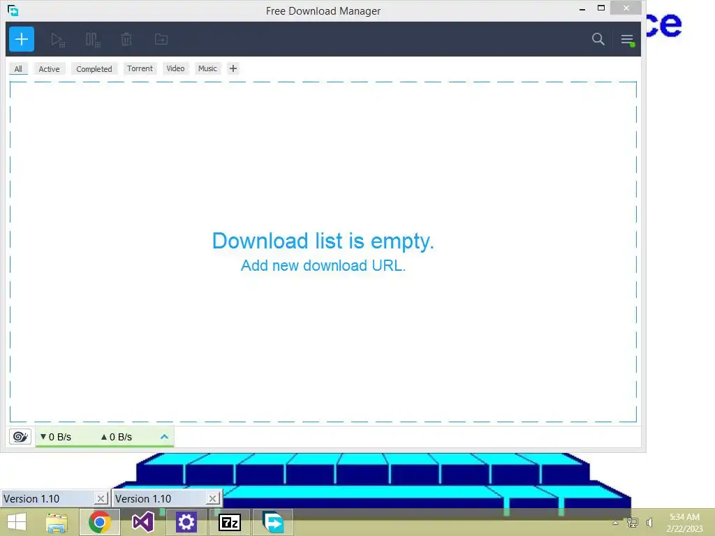Open the search magnifier

pos(598,39)
